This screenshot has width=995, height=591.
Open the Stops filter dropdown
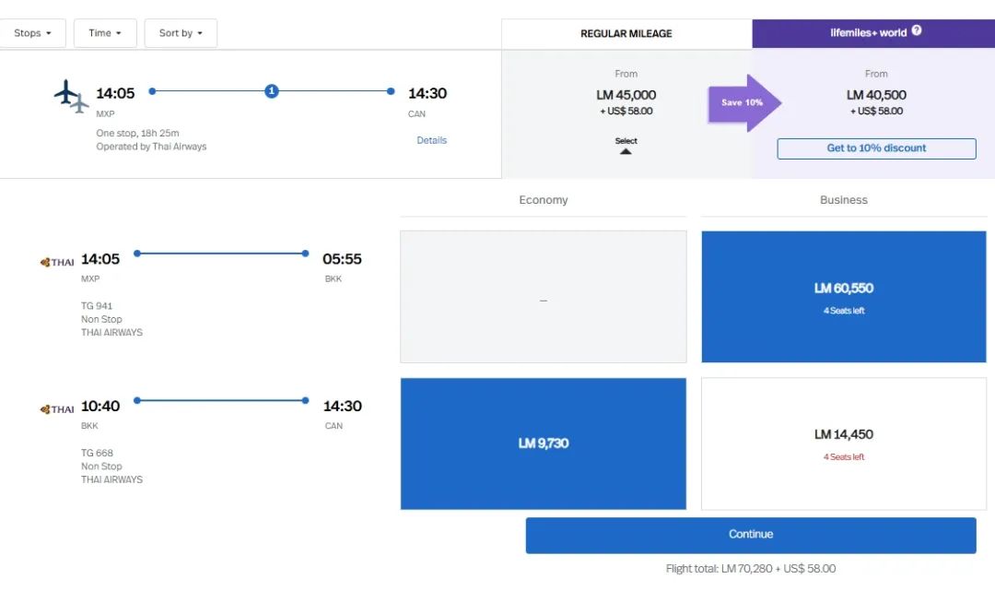[x=33, y=33]
